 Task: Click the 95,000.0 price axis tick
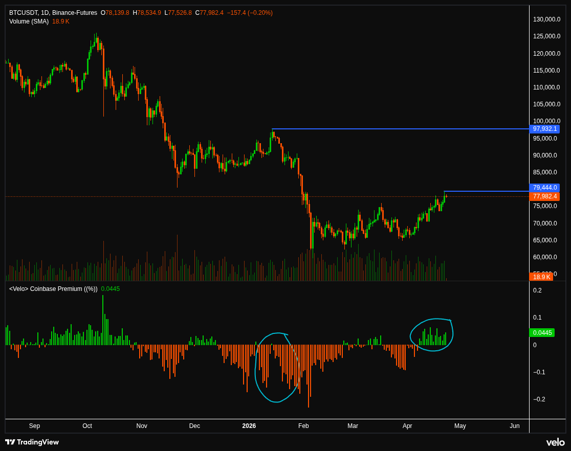click(545, 139)
